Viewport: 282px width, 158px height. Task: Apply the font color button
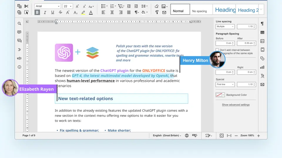(x=91, y=12)
